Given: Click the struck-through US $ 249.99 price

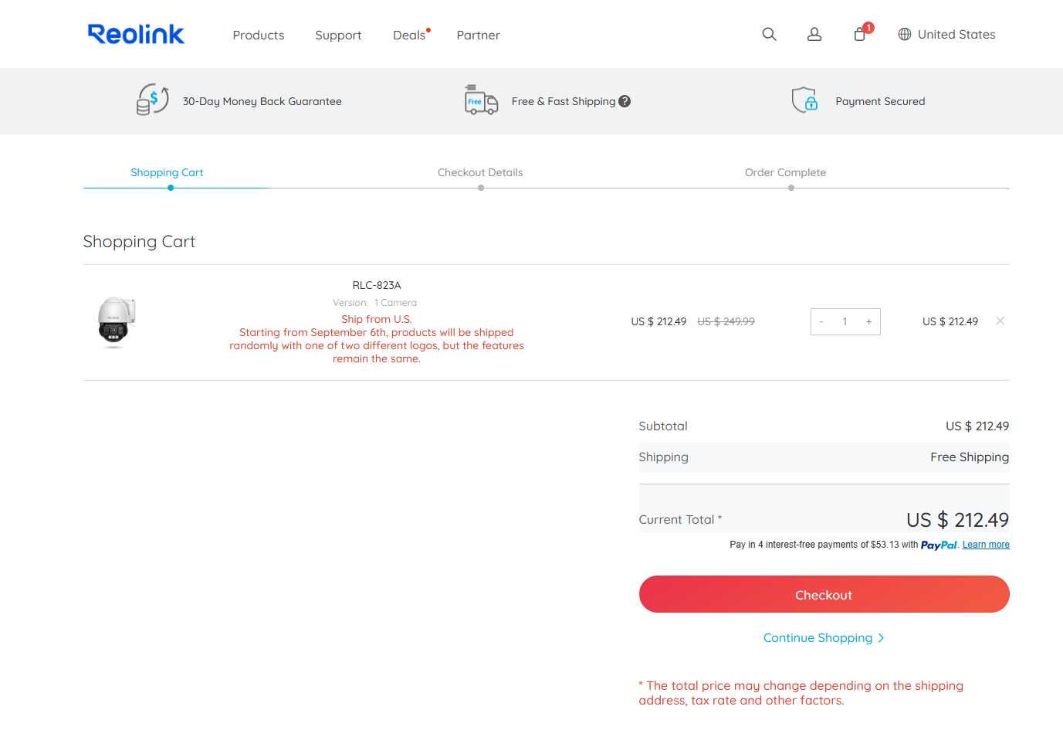Looking at the screenshot, I should tap(726, 321).
